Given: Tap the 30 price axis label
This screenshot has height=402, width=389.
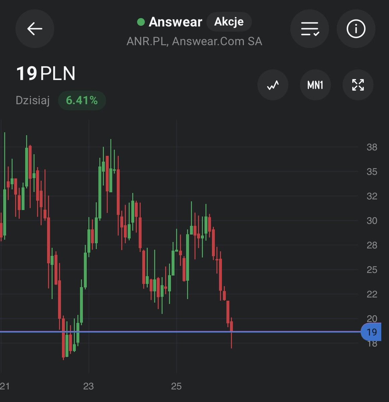Looking at the screenshot, I should point(372,220).
